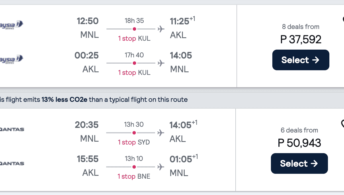This screenshot has height=195, width=344.
Task: Click the Qantas logo on 15:55 flight
Action: (x=12, y=163)
